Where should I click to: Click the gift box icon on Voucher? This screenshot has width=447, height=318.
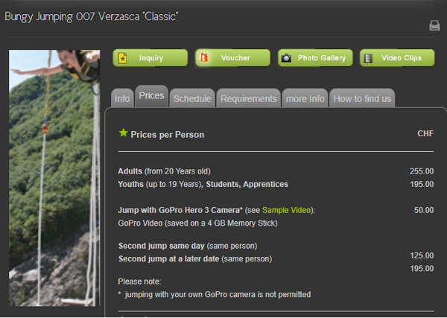[205, 58]
